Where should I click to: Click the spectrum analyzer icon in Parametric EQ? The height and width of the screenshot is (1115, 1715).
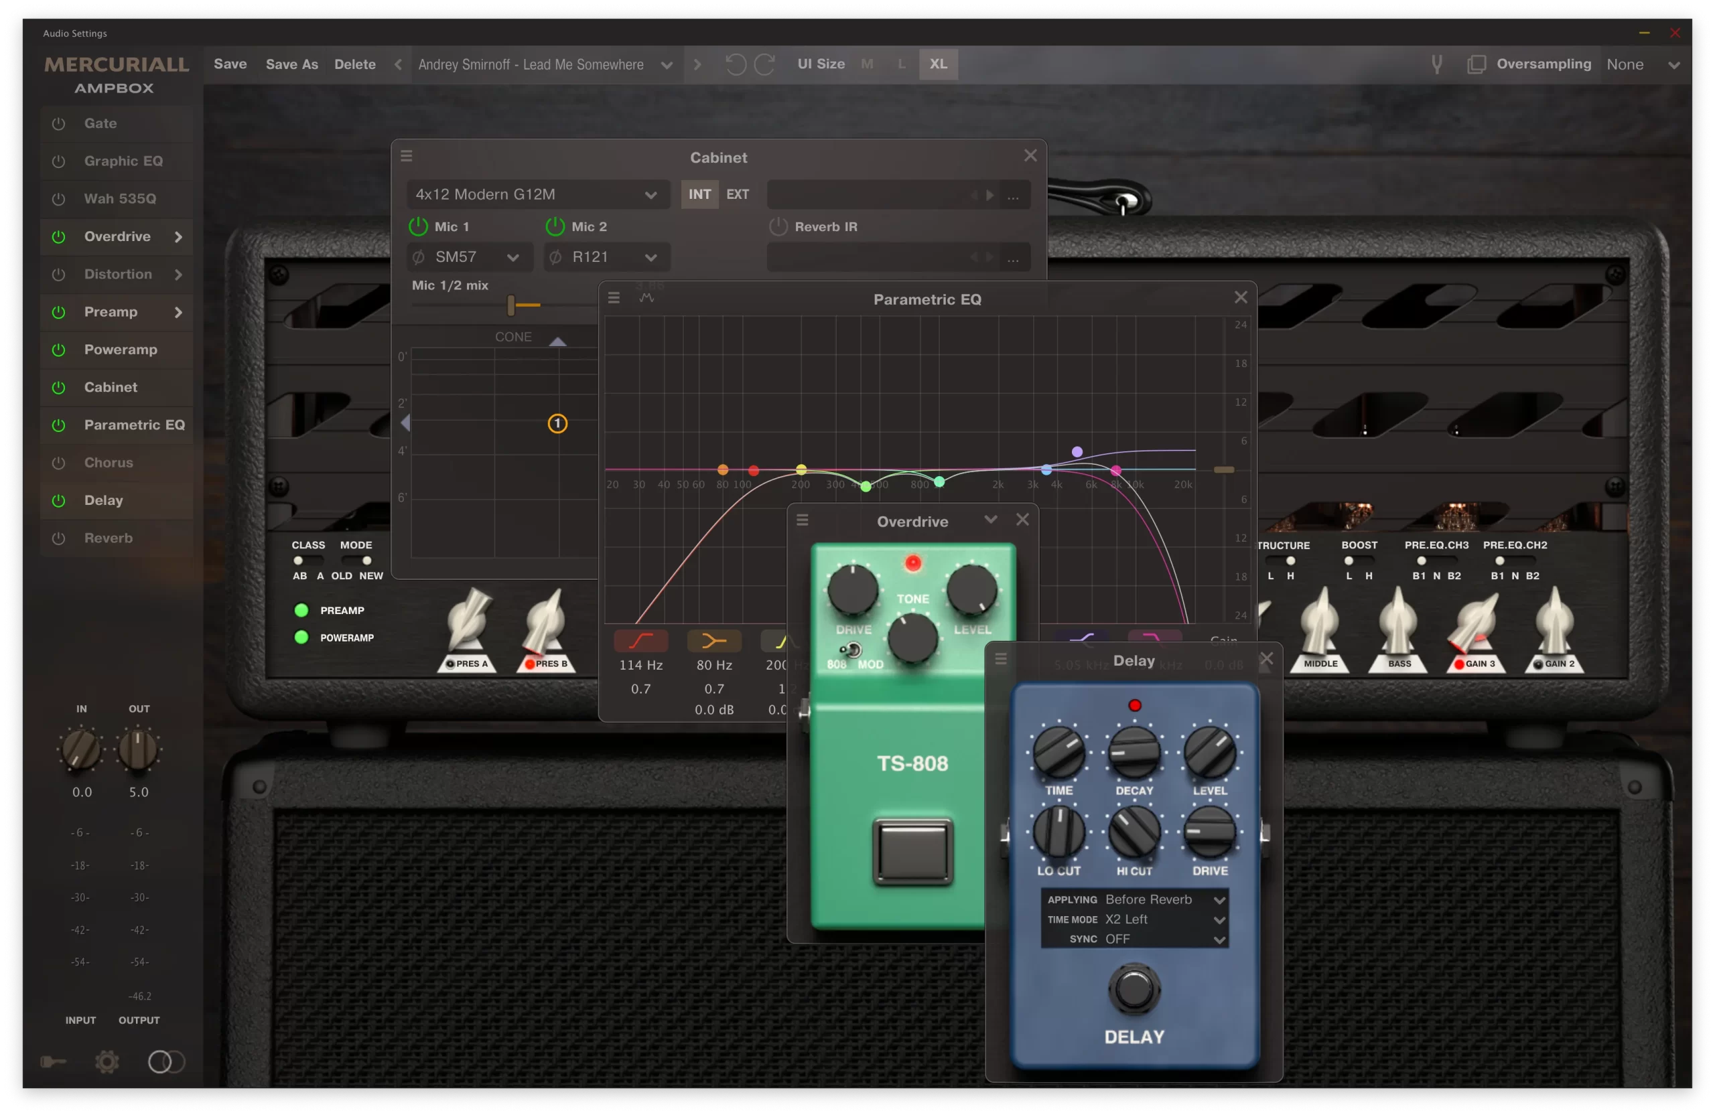[646, 297]
